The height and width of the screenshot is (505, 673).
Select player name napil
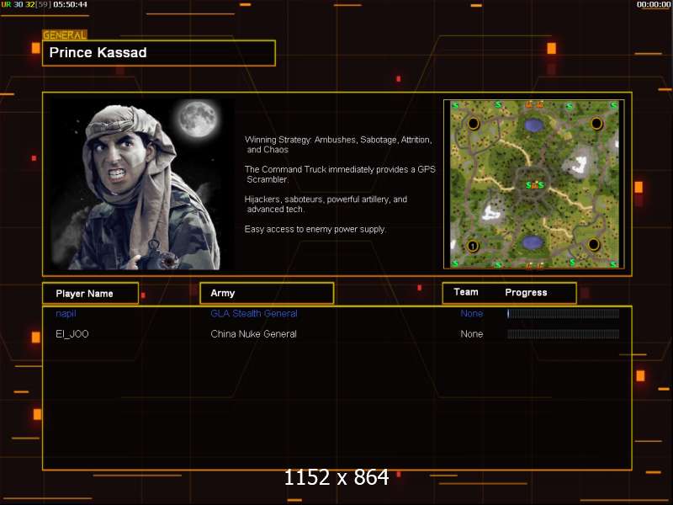[66, 313]
